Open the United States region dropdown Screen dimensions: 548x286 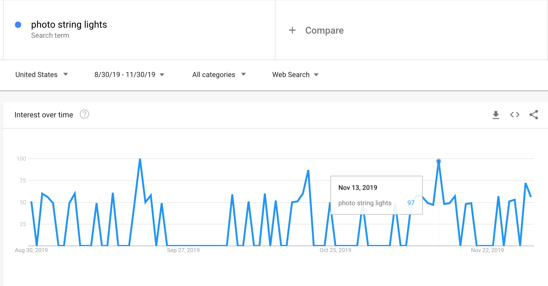click(x=41, y=75)
